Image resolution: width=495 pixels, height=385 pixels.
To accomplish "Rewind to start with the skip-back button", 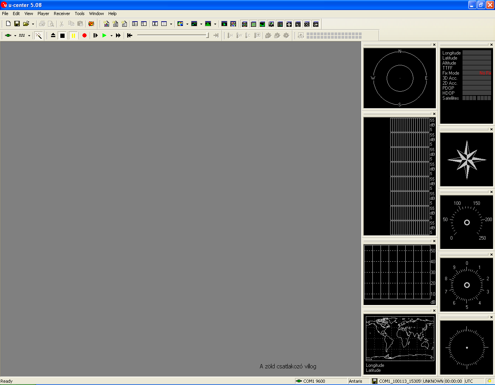I will pyautogui.click(x=130, y=36).
